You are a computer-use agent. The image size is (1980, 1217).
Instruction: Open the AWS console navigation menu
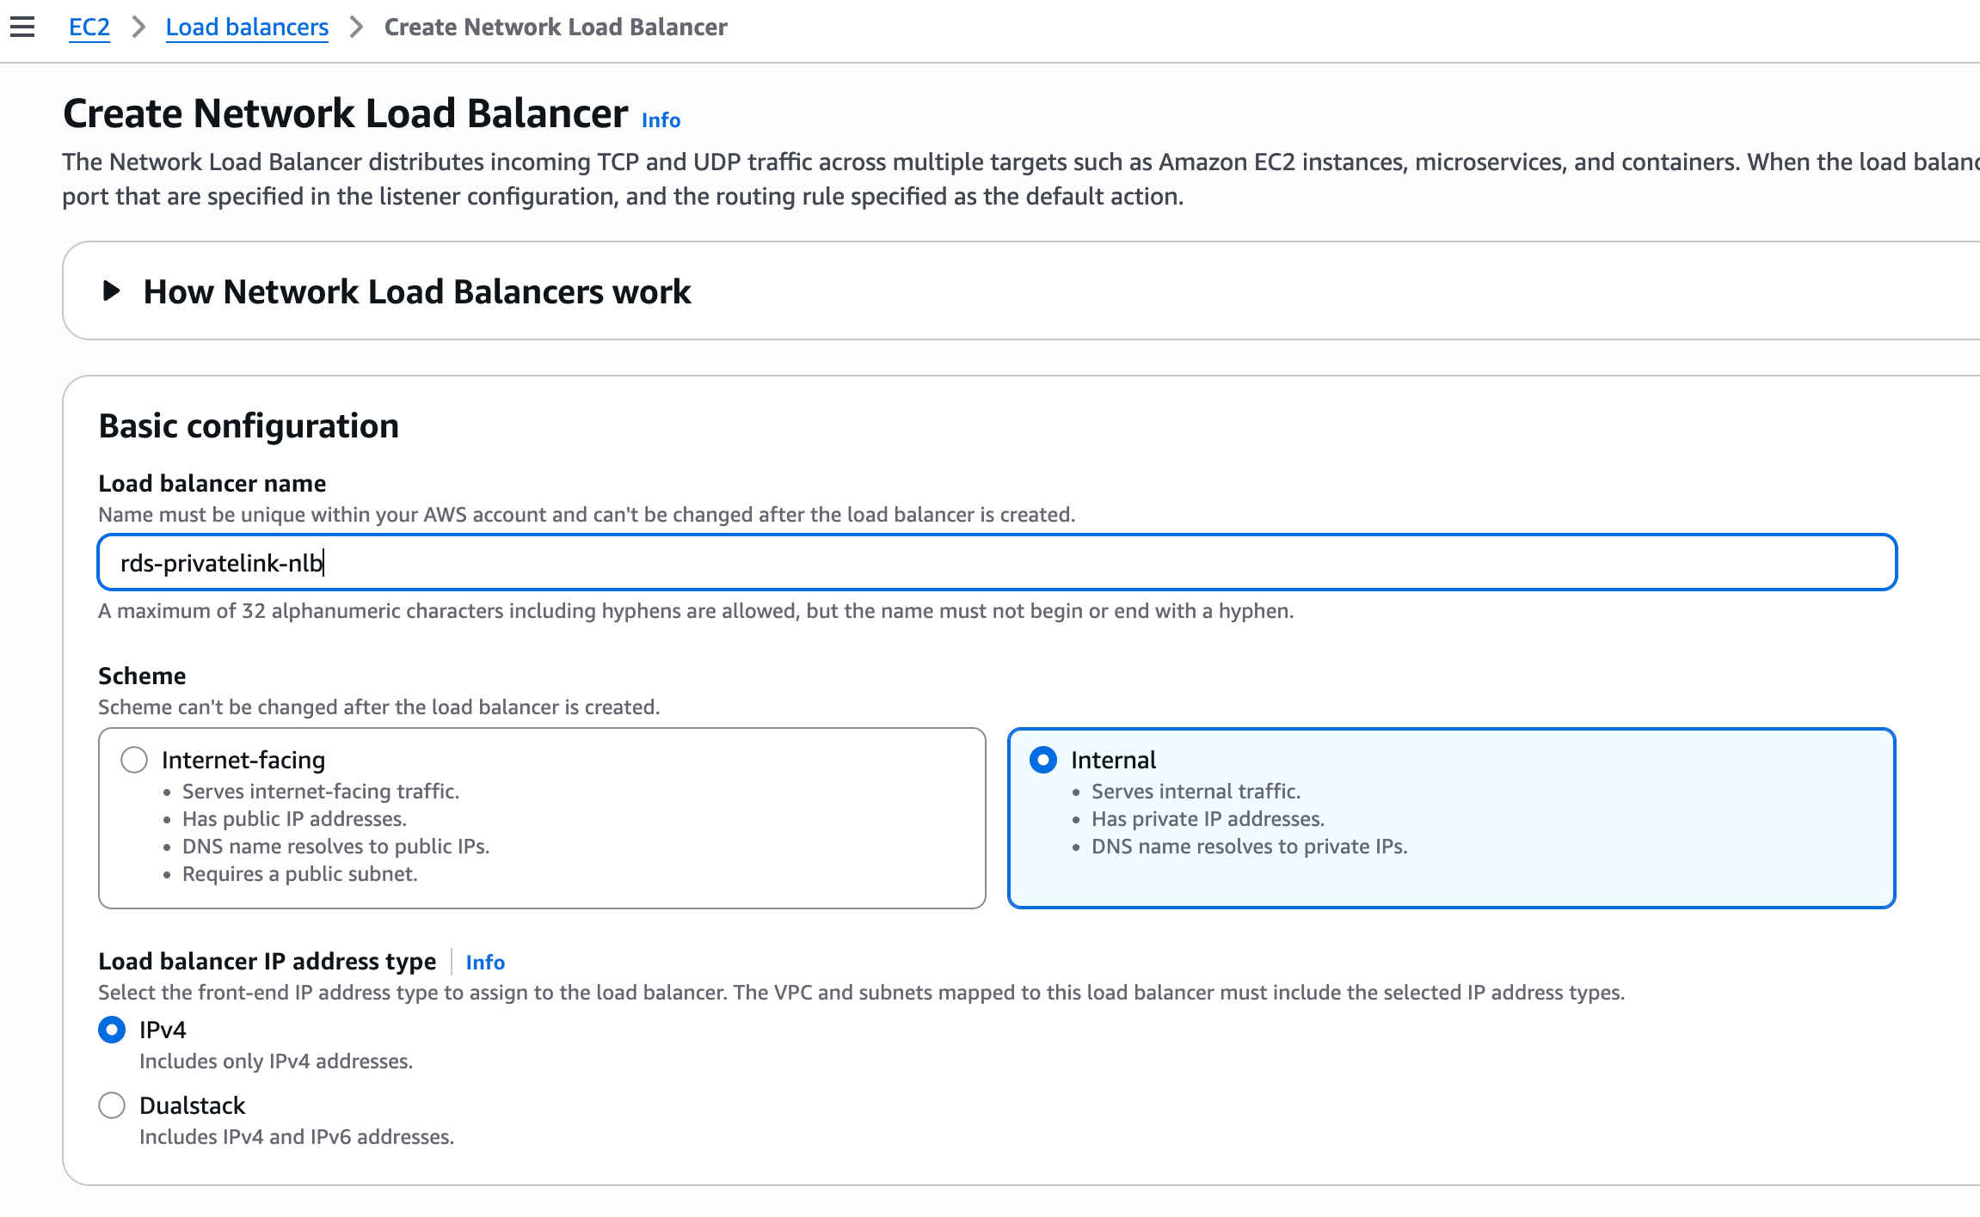tap(22, 27)
